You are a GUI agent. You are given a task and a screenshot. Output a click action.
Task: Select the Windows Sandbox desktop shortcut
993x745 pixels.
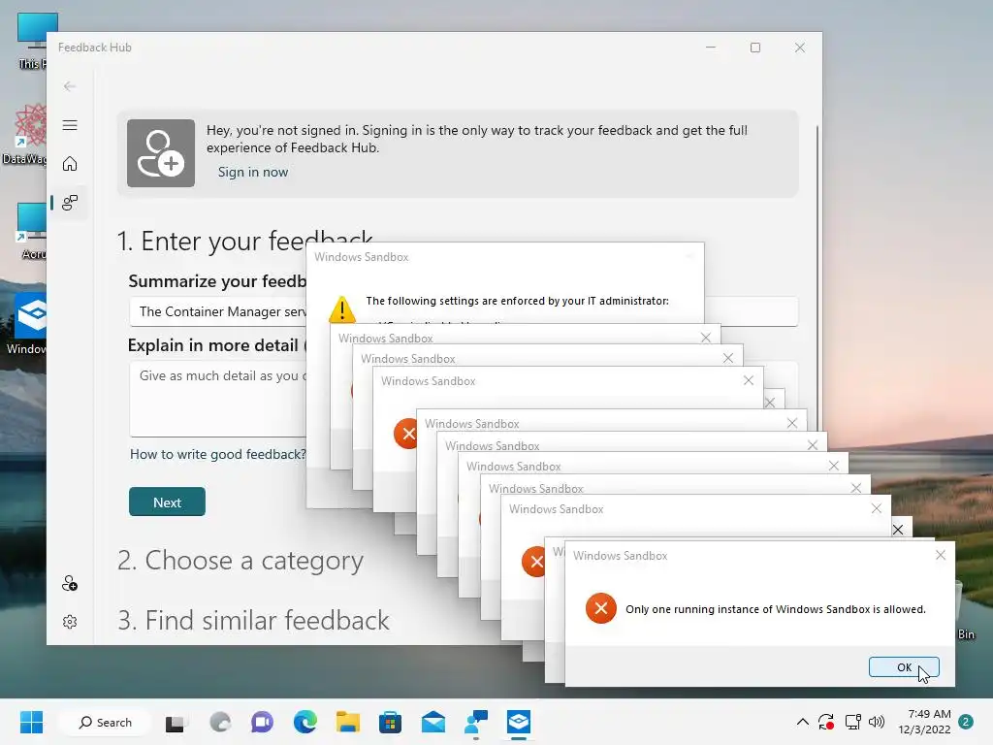pyautogui.click(x=26, y=324)
